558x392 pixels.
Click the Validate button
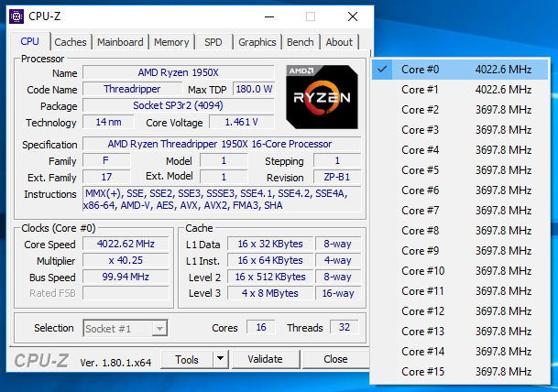(265, 359)
